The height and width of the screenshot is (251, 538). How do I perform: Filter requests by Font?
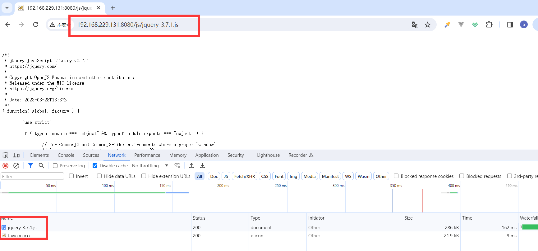pos(279,176)
